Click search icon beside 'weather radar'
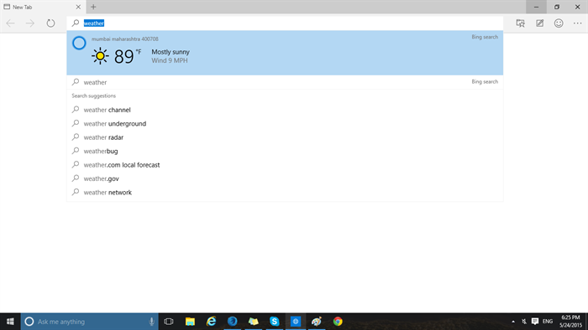The image size is (588, 330). coord(76,137)
